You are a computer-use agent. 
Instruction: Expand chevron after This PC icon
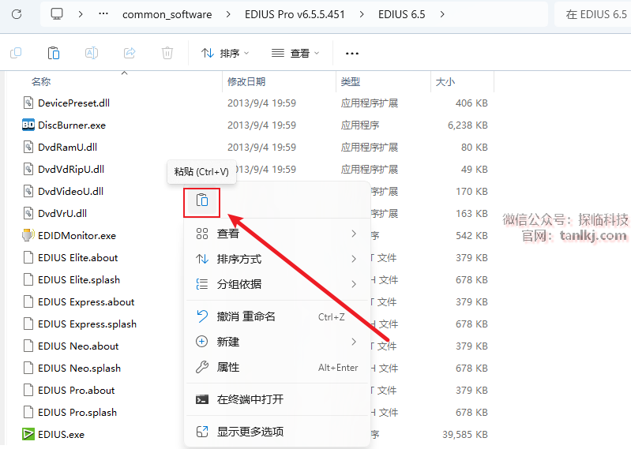(81, 14)
